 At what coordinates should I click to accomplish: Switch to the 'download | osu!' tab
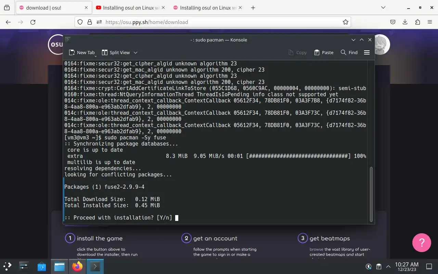coord(53,8)
